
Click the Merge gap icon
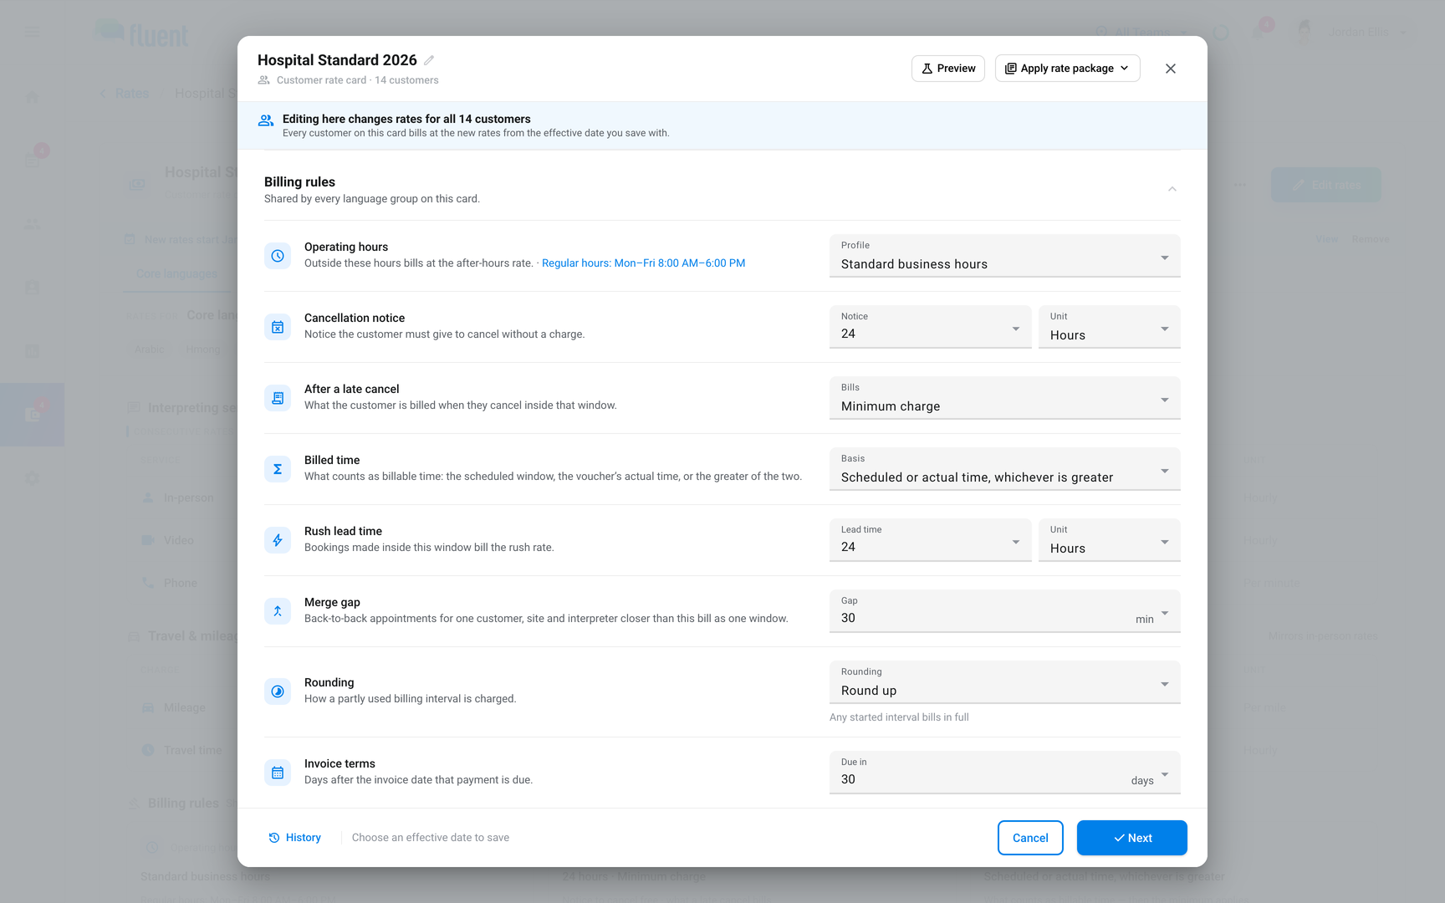tap(278, 611)
